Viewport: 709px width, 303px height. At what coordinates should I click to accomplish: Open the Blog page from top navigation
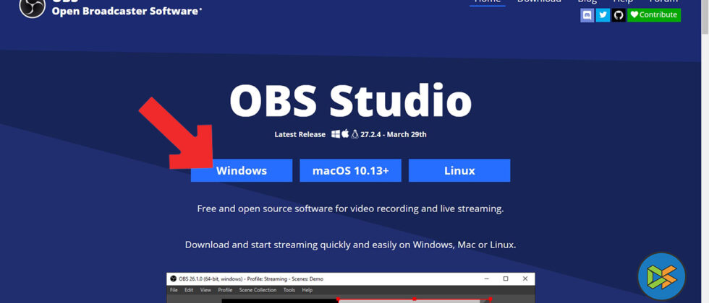point(587,1)
